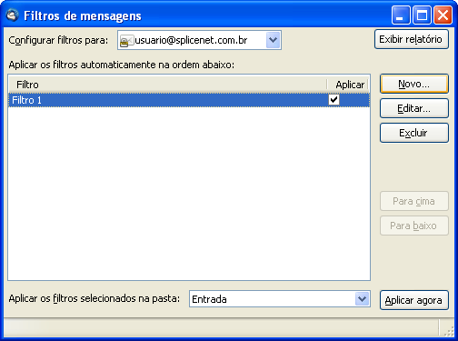Image resolution: width=458 pixels, height=341 pixels.
Task: Click the Entrada folder combo box text
Action: (x=209, y=299)
